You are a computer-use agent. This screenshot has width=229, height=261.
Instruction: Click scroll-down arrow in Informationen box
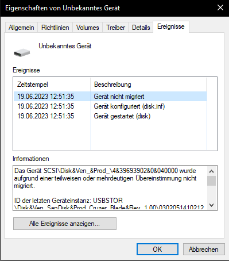tap(211, 205)
